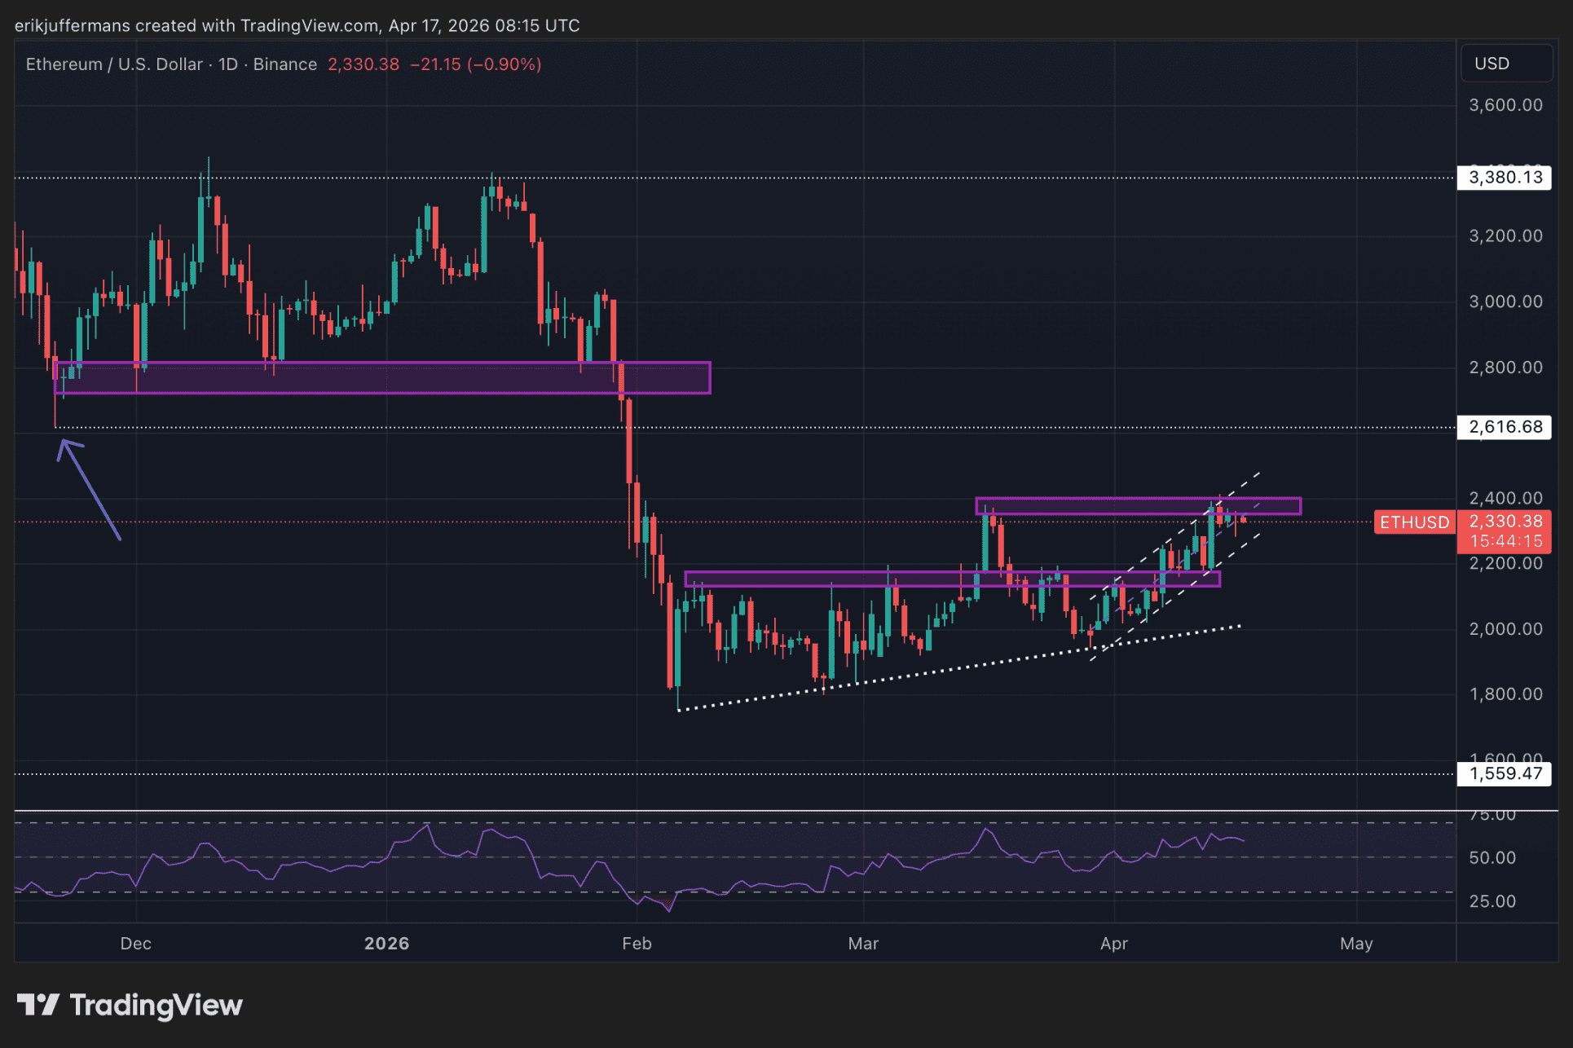Click the Ethereum / U.S. Dollar symbol title
Viewport: 1573px width, 1048px height.
114,64
